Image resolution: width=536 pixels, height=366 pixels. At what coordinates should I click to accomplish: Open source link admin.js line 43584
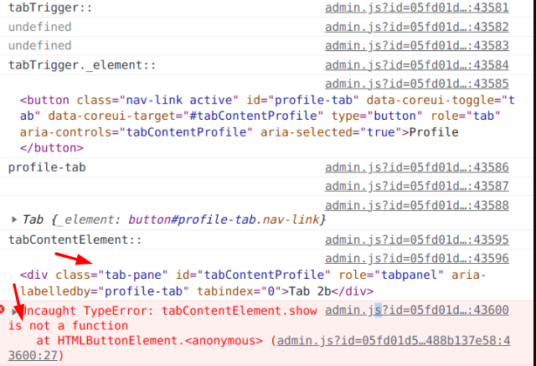point(417,65)
